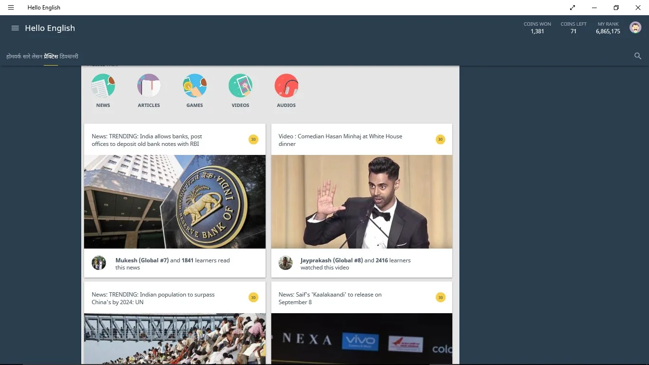Restore down the Hello English window
Viewport: 649px width, 365px height.
pos(616,8)
